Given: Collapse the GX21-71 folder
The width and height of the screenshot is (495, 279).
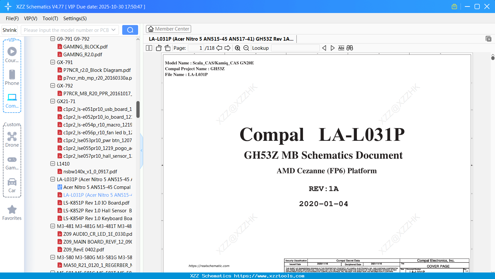Looking at the screenshot, I should (53, 101).
